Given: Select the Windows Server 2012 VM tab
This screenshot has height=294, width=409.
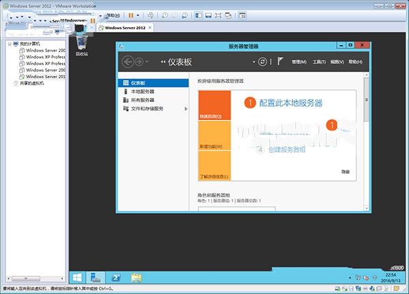Looking at the screenshot, I should coord(125,28).
